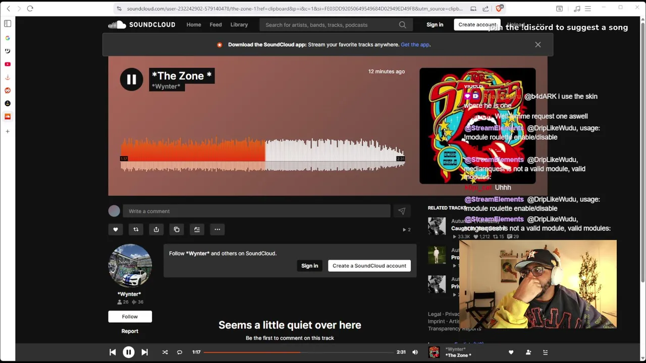Click the page vertical scrollbar
Image resolution: width=646 pixels, height=363 pixels.
[x=643, y=151]
